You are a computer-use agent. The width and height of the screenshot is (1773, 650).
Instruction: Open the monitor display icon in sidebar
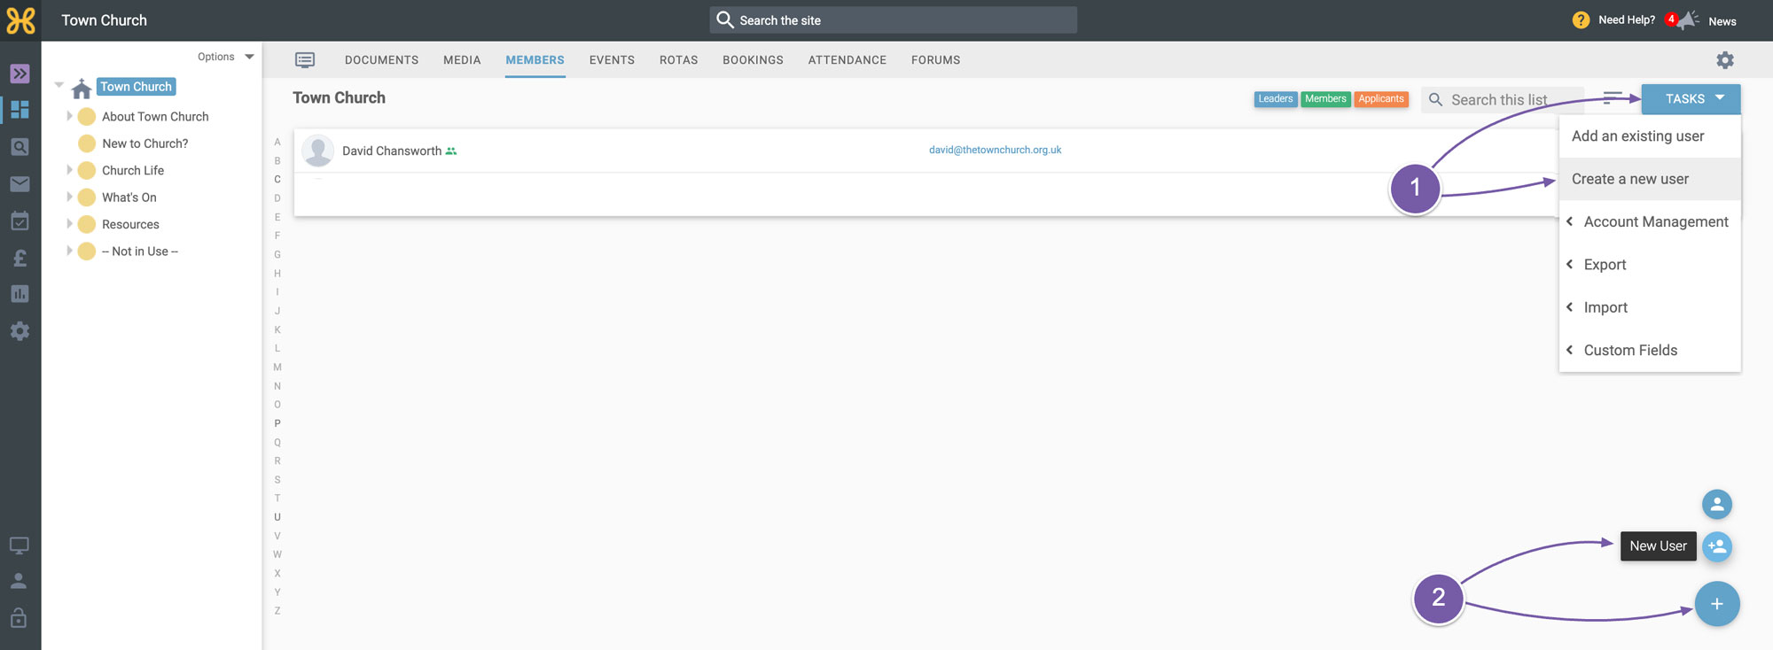click(20, 546)
